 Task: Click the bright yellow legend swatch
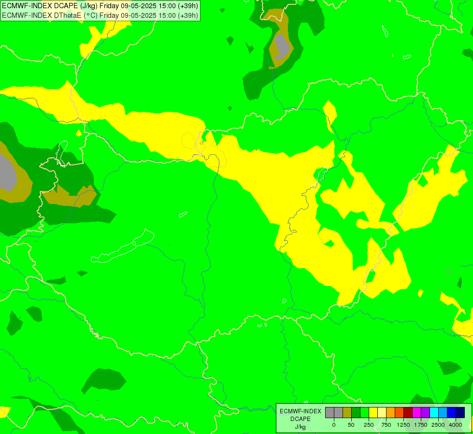[x=373, y=413]
